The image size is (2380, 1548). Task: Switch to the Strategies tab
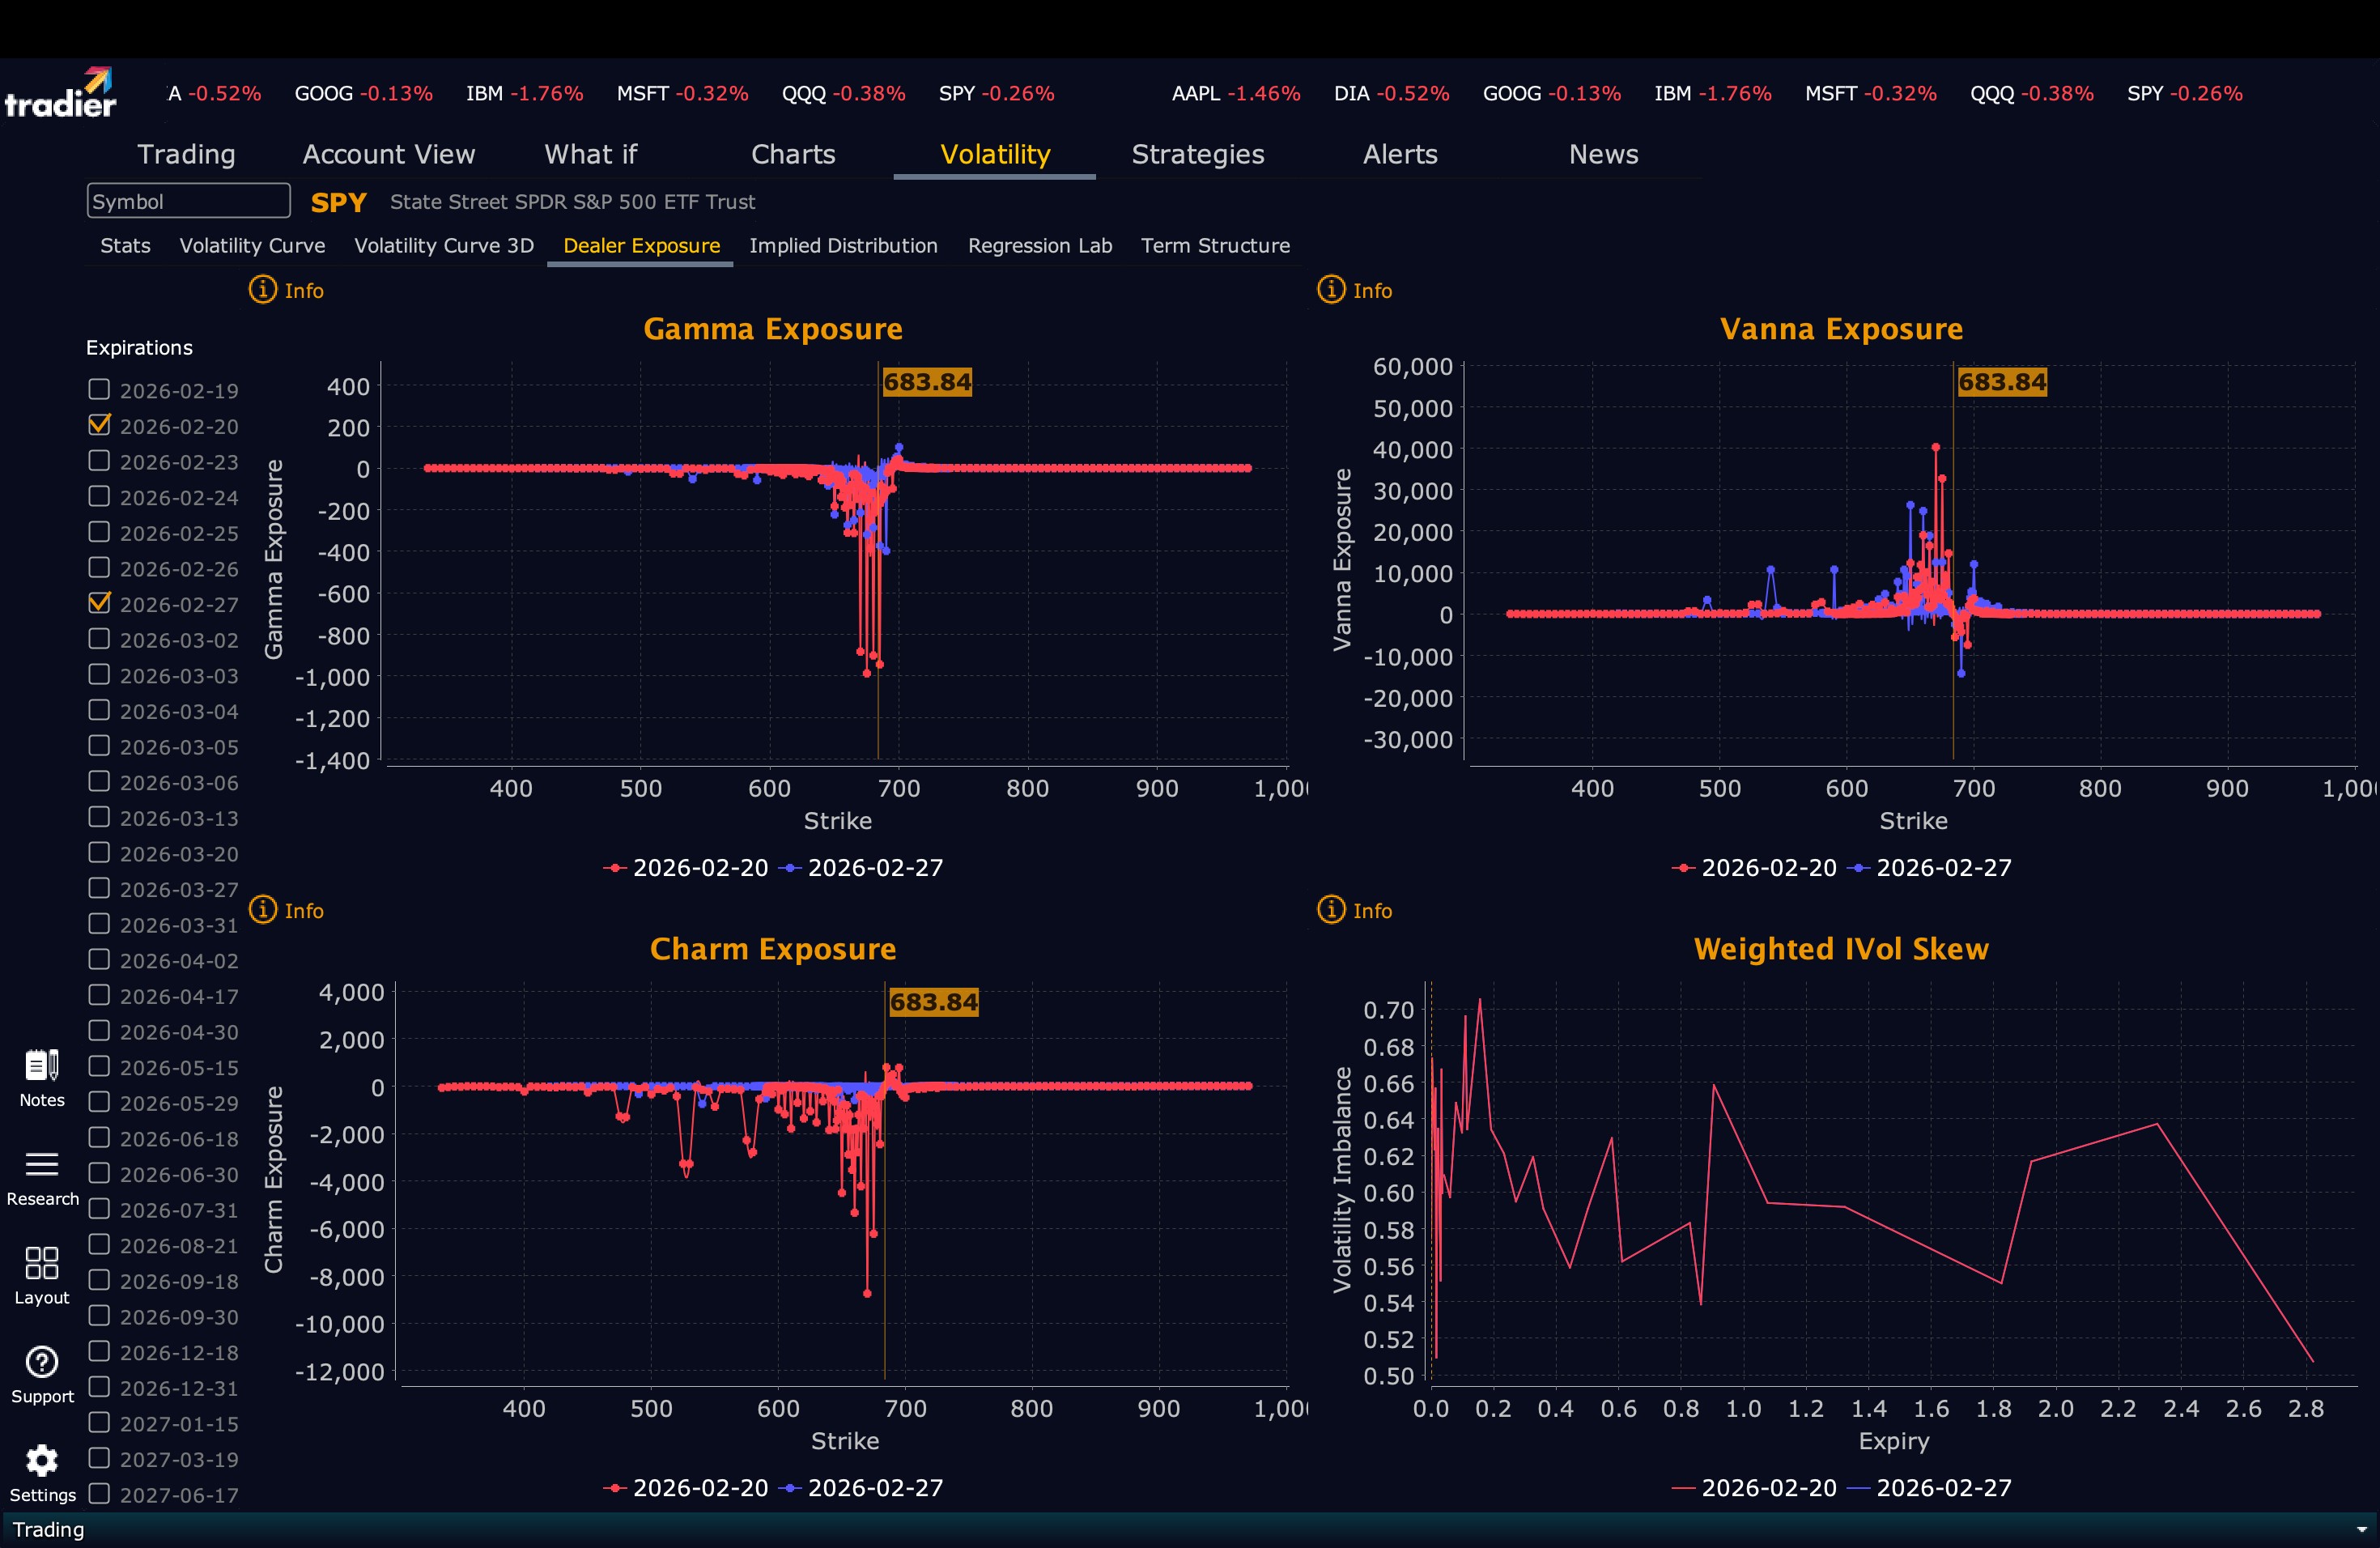tap(1197, 154)
